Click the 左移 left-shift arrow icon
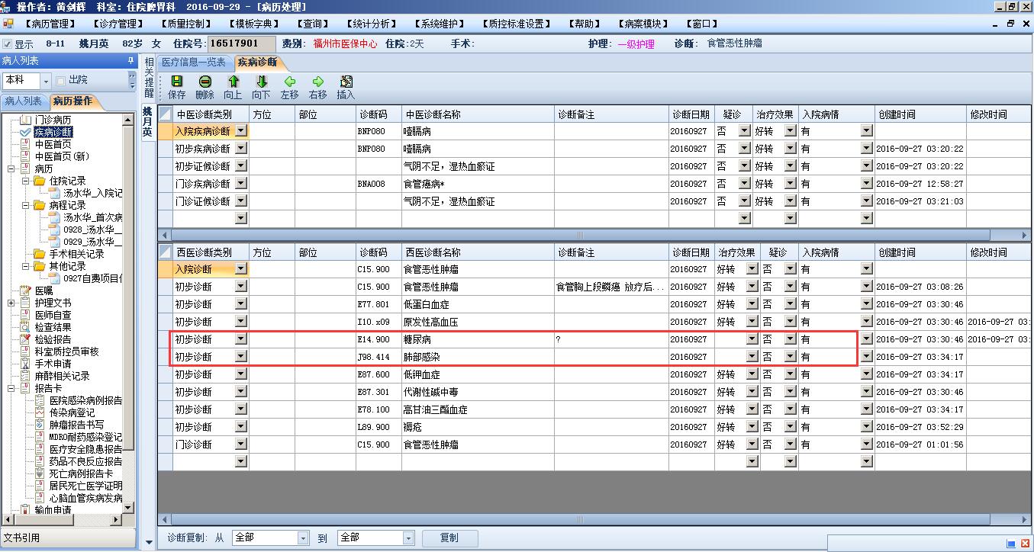 point(290,82)
